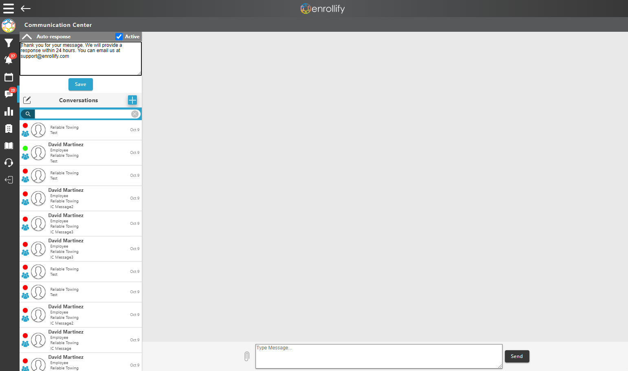Open the colorful enrollify home icon in sidebar

point(9,26)
